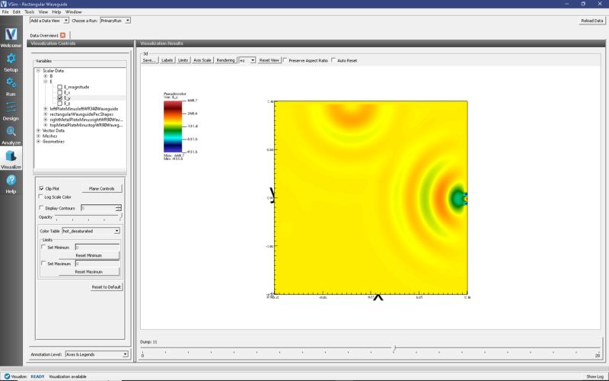Image resolution: width=609 pixels, height=381 pixels.
Task: Open the Choose a Run dropdown
Action: tap(116, 21)
